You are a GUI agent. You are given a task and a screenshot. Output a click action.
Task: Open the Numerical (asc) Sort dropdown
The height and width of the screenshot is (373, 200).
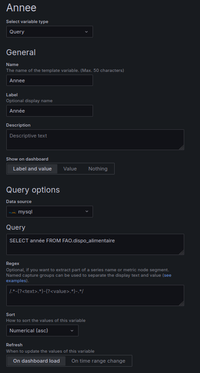42,331
